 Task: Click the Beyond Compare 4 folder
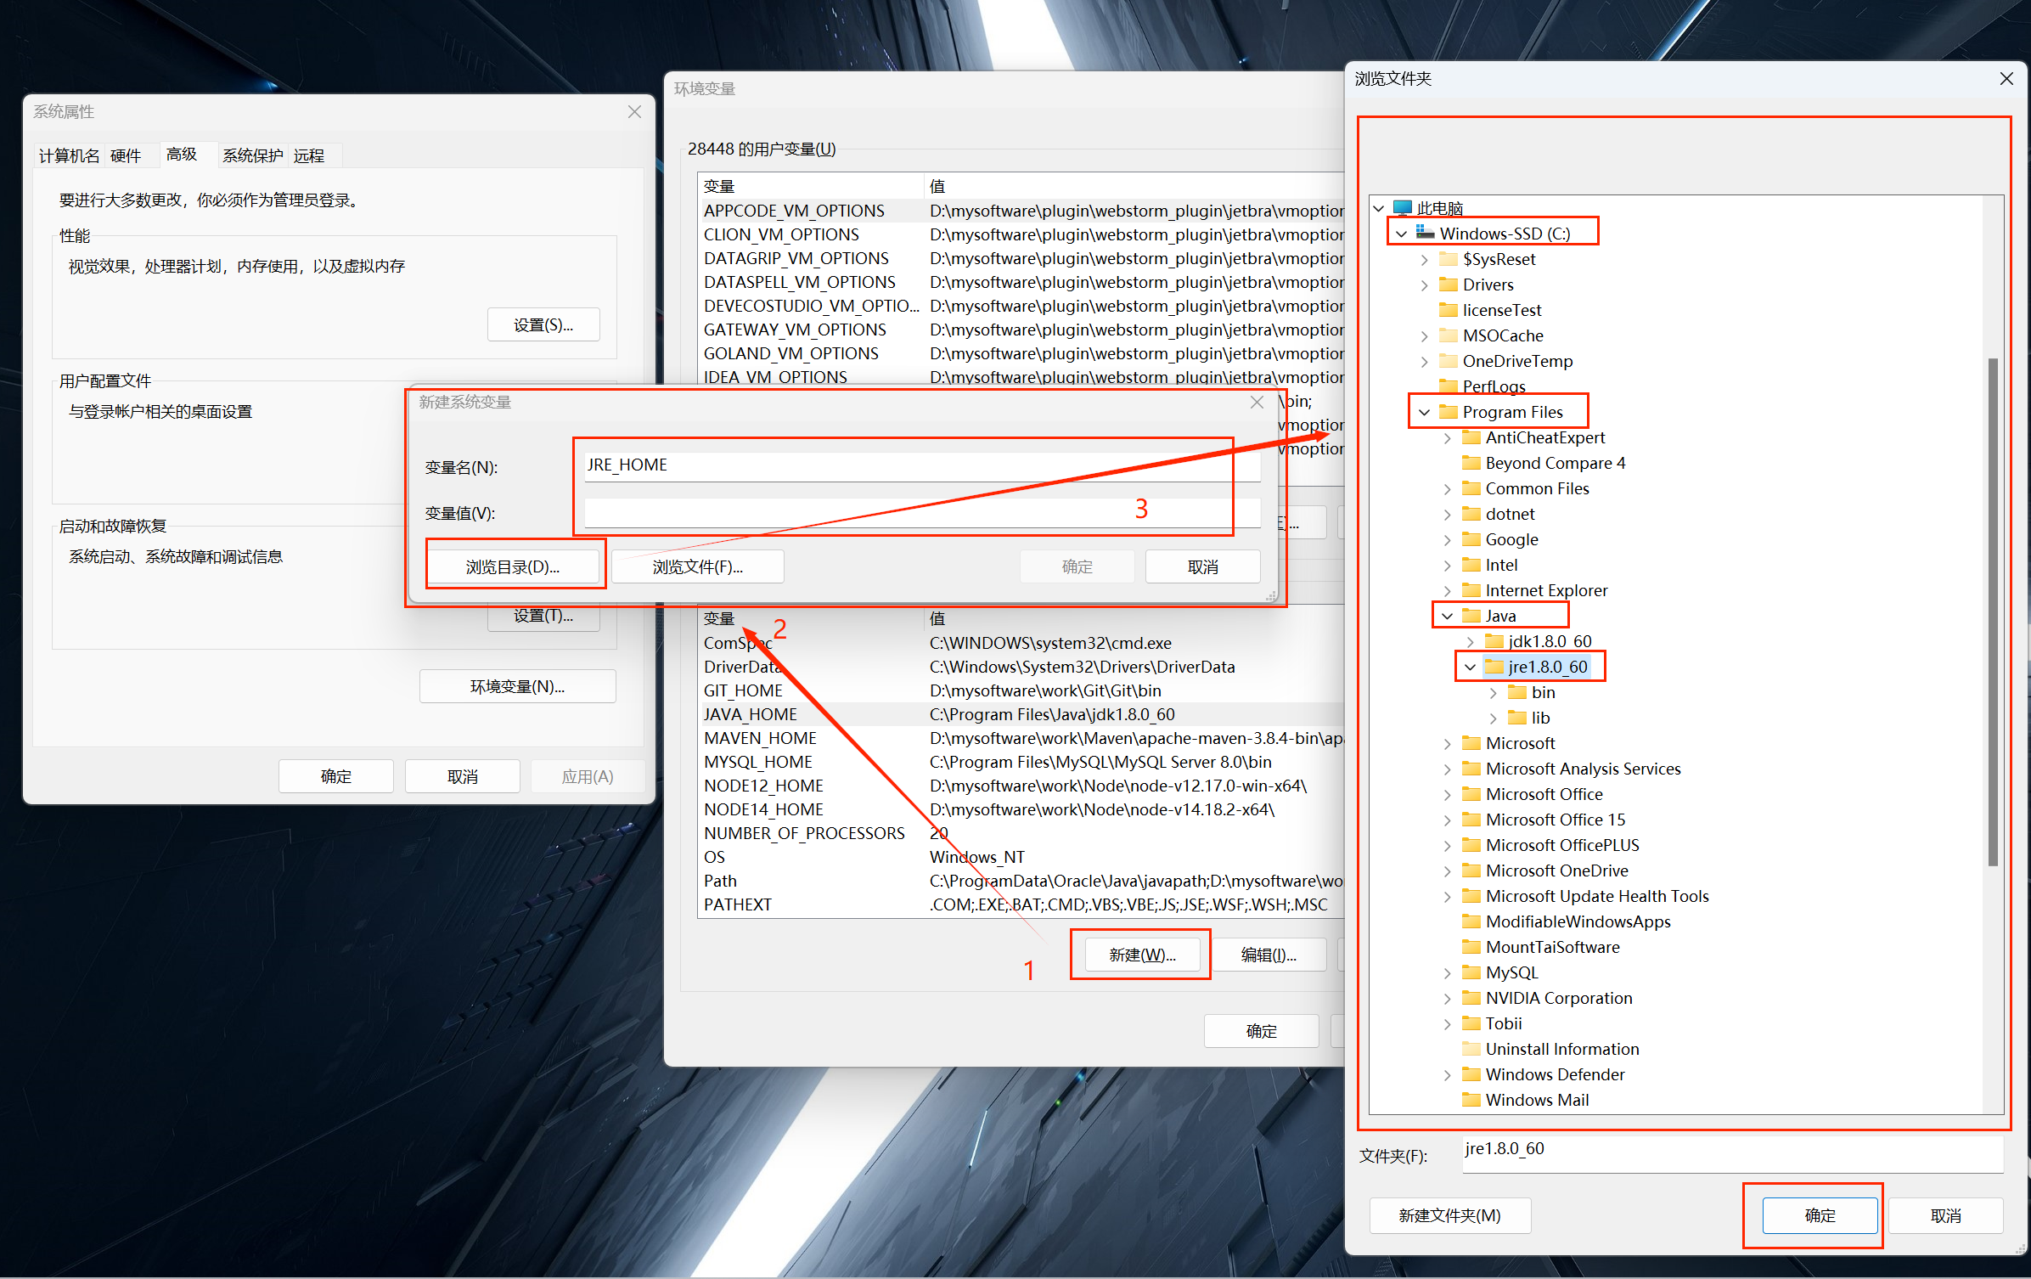click(1554, 463)
